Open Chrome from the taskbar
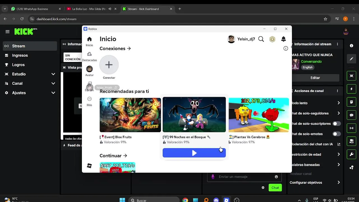The width and height of the screenshot is (359, 202). (x=185, y=200)
